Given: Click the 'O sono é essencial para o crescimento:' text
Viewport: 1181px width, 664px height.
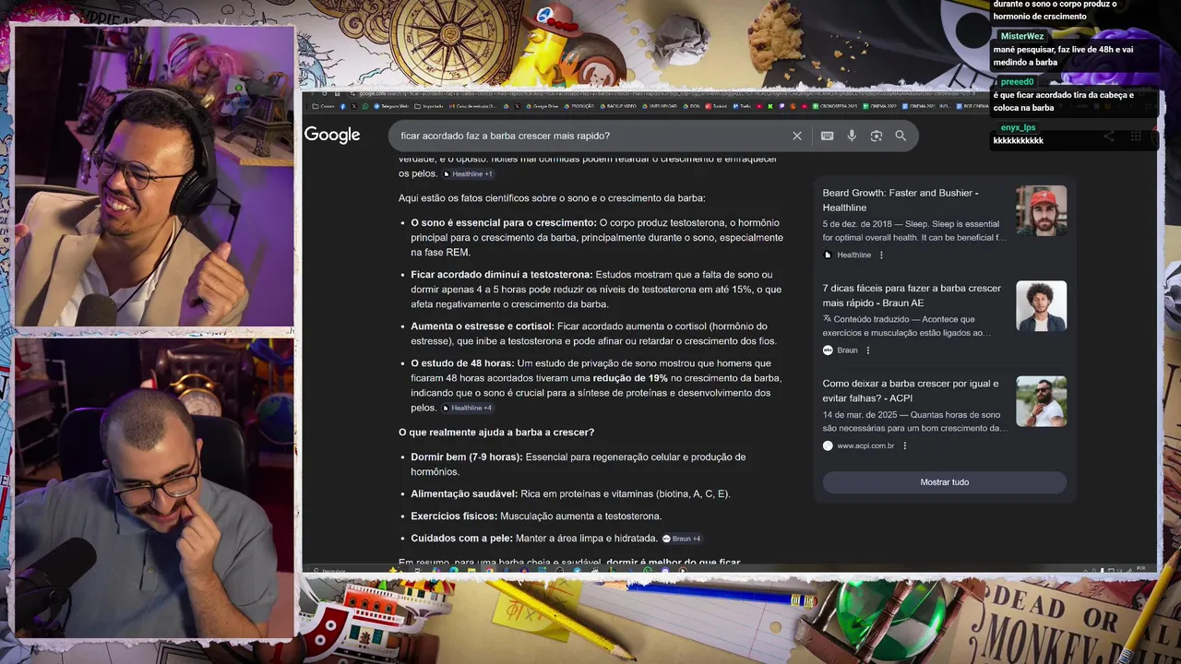Looking at the screenshot, I should [504, 223].
